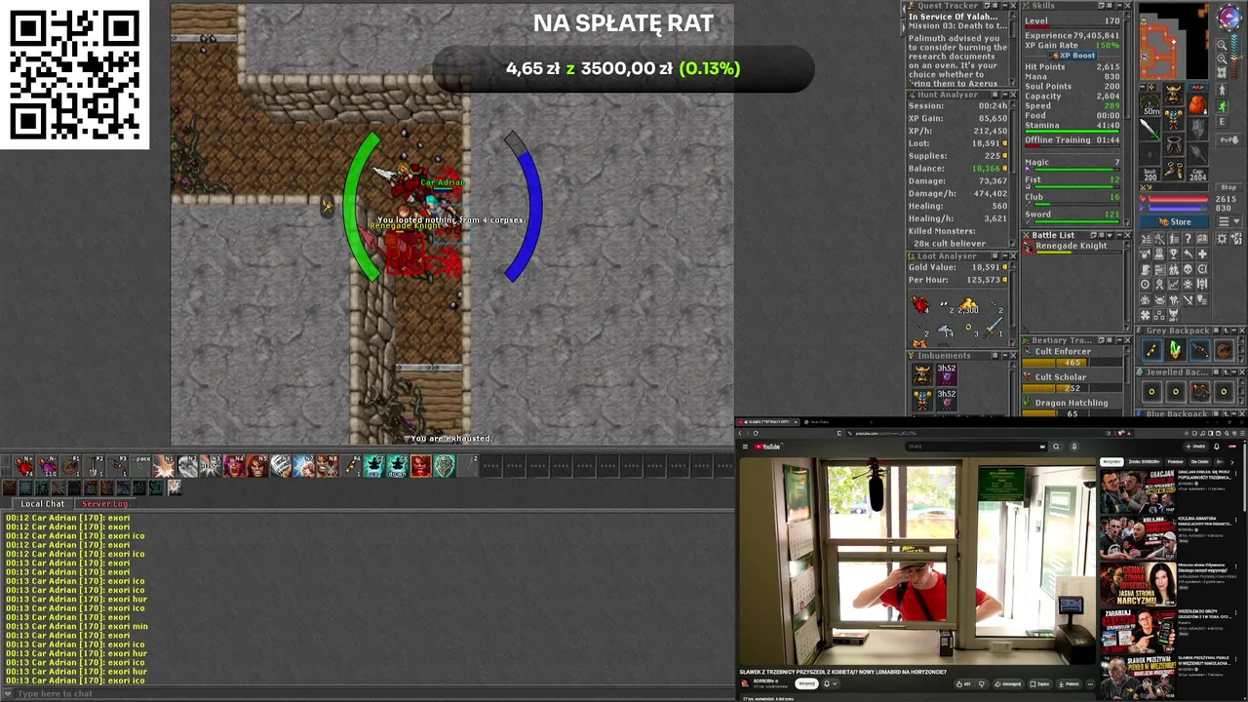Viewport: 1248px width, 702px height.
Task: Open options menu for the second suggested video
Action: click(x=1235, y=521)
